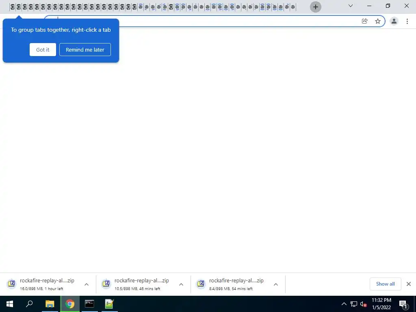Open Command Prompt from taskbar
Screen dimensions: 416x312
(x=89, y=304)
